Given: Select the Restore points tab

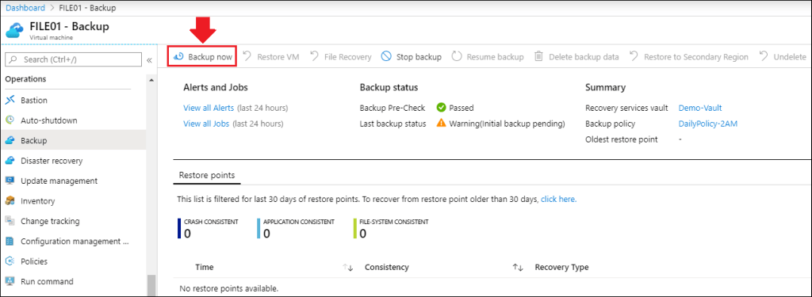Looking at the screenshot, I should [x=207, y=175].
